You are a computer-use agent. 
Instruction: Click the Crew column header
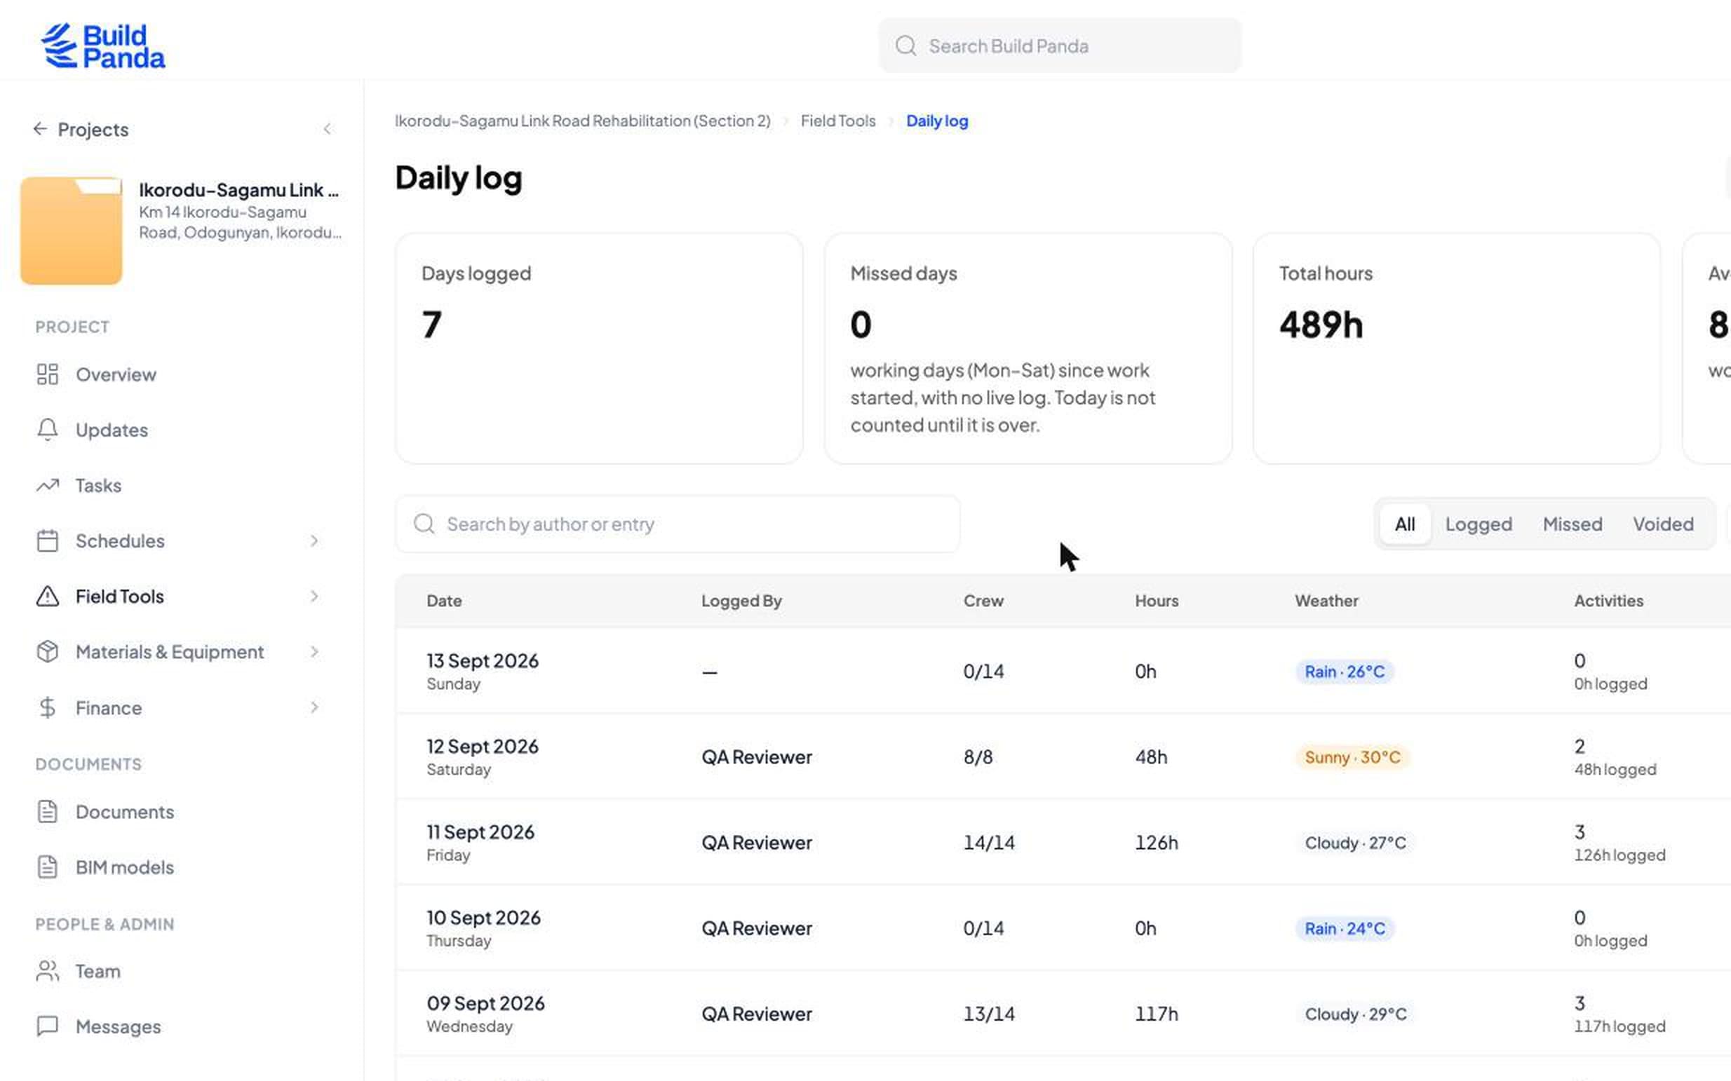[983, 601]
